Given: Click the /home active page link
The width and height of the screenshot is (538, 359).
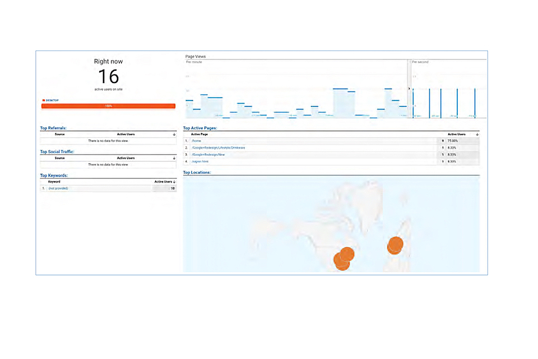Looking at the screenshot, I should click(196, 141).
